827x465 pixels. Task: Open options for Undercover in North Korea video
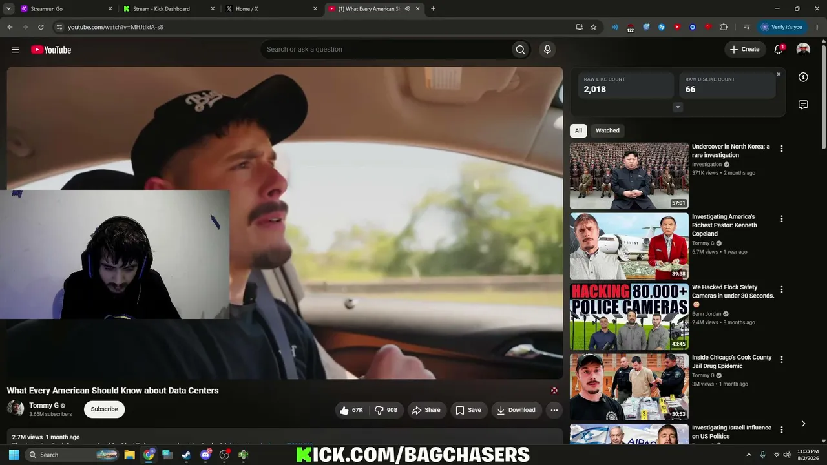[x=782, y=149]
